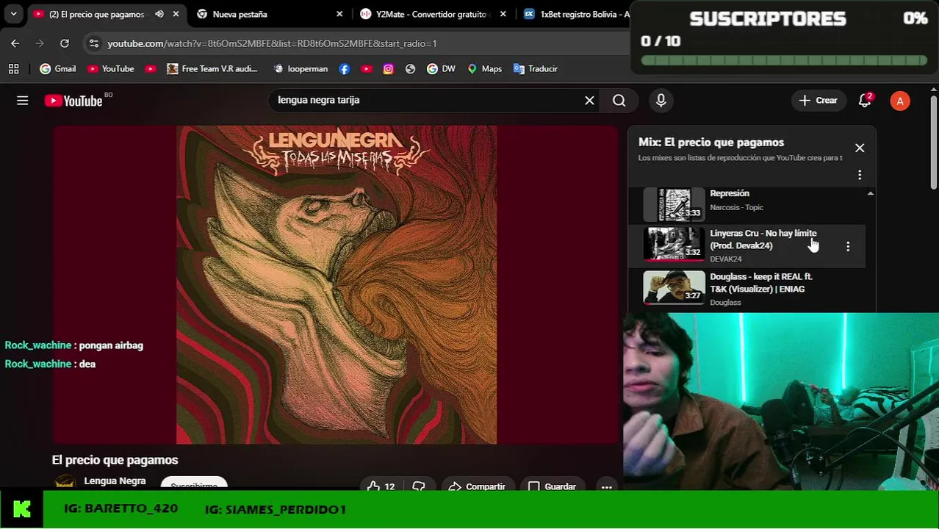This screenshot has height=529, width=939.
Task: Click the video title El precio que pagamos
Action: [115, 460]
